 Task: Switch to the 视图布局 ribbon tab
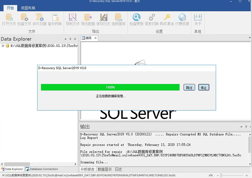[x=28, y=8]
